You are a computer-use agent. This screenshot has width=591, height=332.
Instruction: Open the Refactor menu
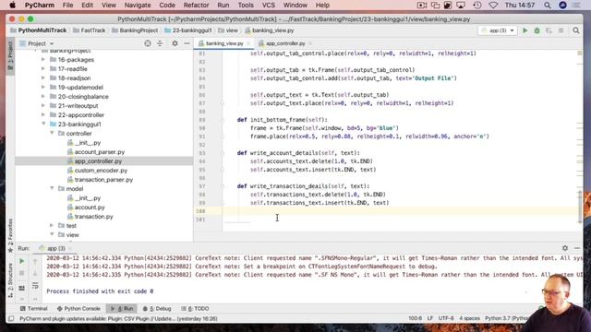click(196, 6)
